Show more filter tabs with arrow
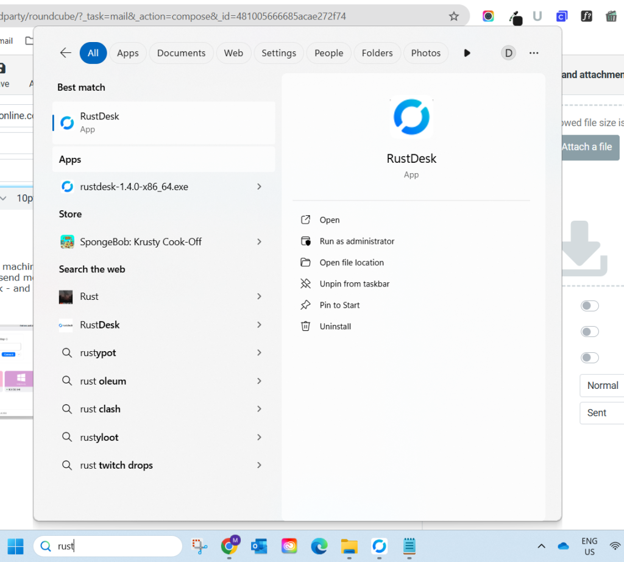 (x=467, y=53)
